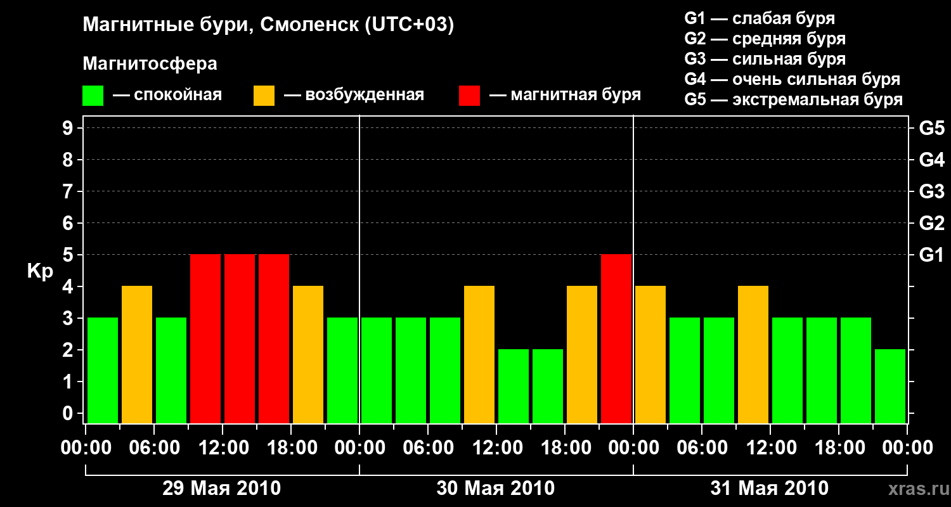The image size is (951, 507).
Task: Click the '06:00' tick label above 31 Мая
Action: 702,448
